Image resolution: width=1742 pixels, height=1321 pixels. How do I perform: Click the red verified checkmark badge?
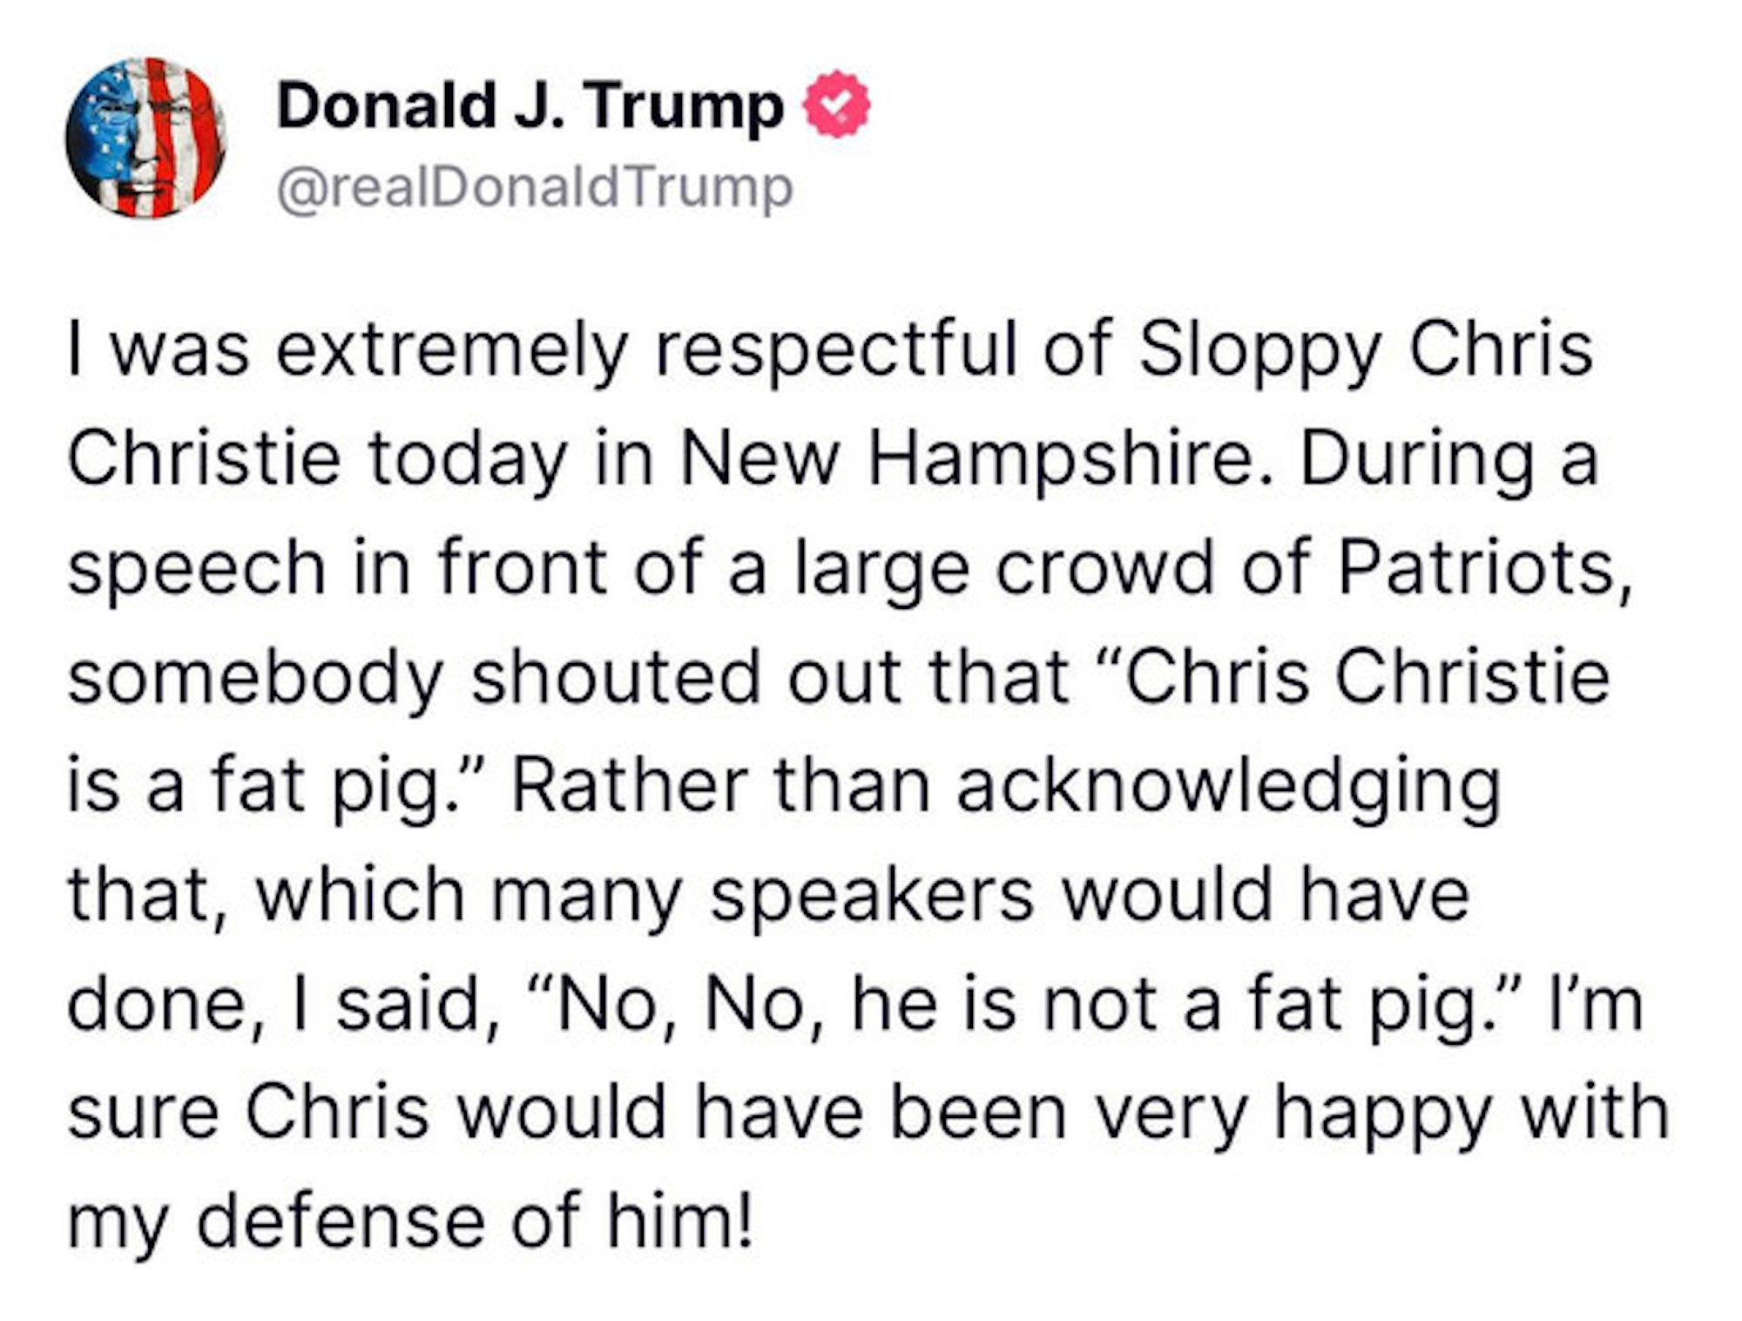pyautogui.click(x=836, y=105)
